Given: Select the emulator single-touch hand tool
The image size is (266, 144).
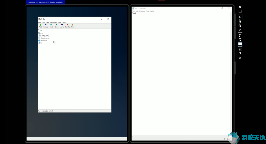Looking at the screenshot, I should [x=240, y=21].
